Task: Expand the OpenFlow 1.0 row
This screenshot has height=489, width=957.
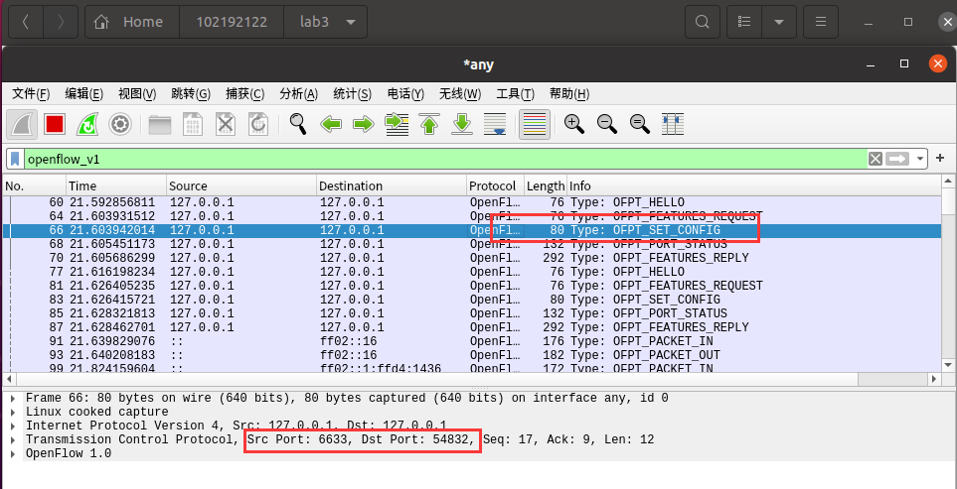Action: [14, 453]
